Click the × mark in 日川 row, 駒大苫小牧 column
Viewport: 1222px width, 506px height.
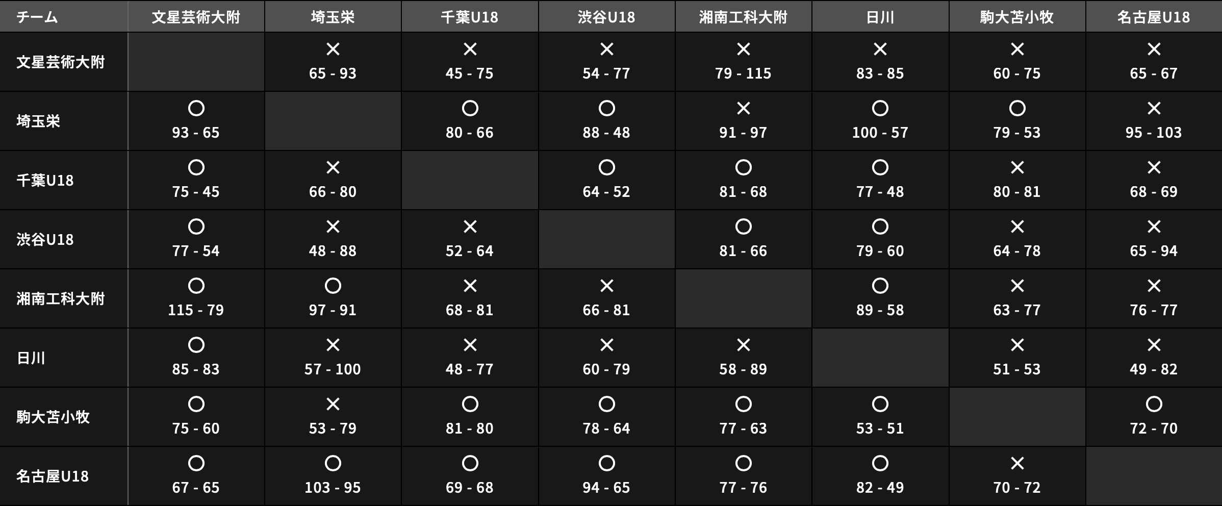tap(1017, 345)
